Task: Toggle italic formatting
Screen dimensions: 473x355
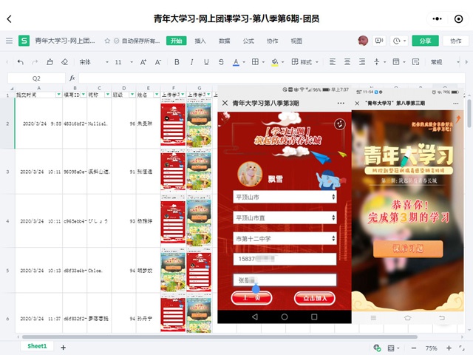Action: coord(191,62)
